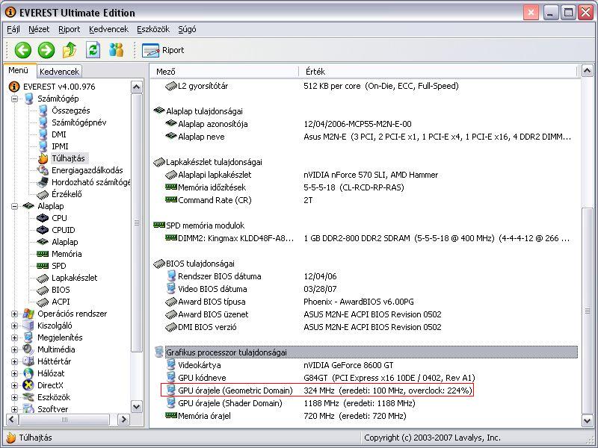The width and height of the screenshot is (598, 448).
Task: Click tree panel scroll-up arrow
Action: coord(137,87)
